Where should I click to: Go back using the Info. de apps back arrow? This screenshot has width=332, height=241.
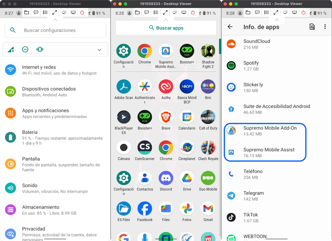(x=230, y=27)
